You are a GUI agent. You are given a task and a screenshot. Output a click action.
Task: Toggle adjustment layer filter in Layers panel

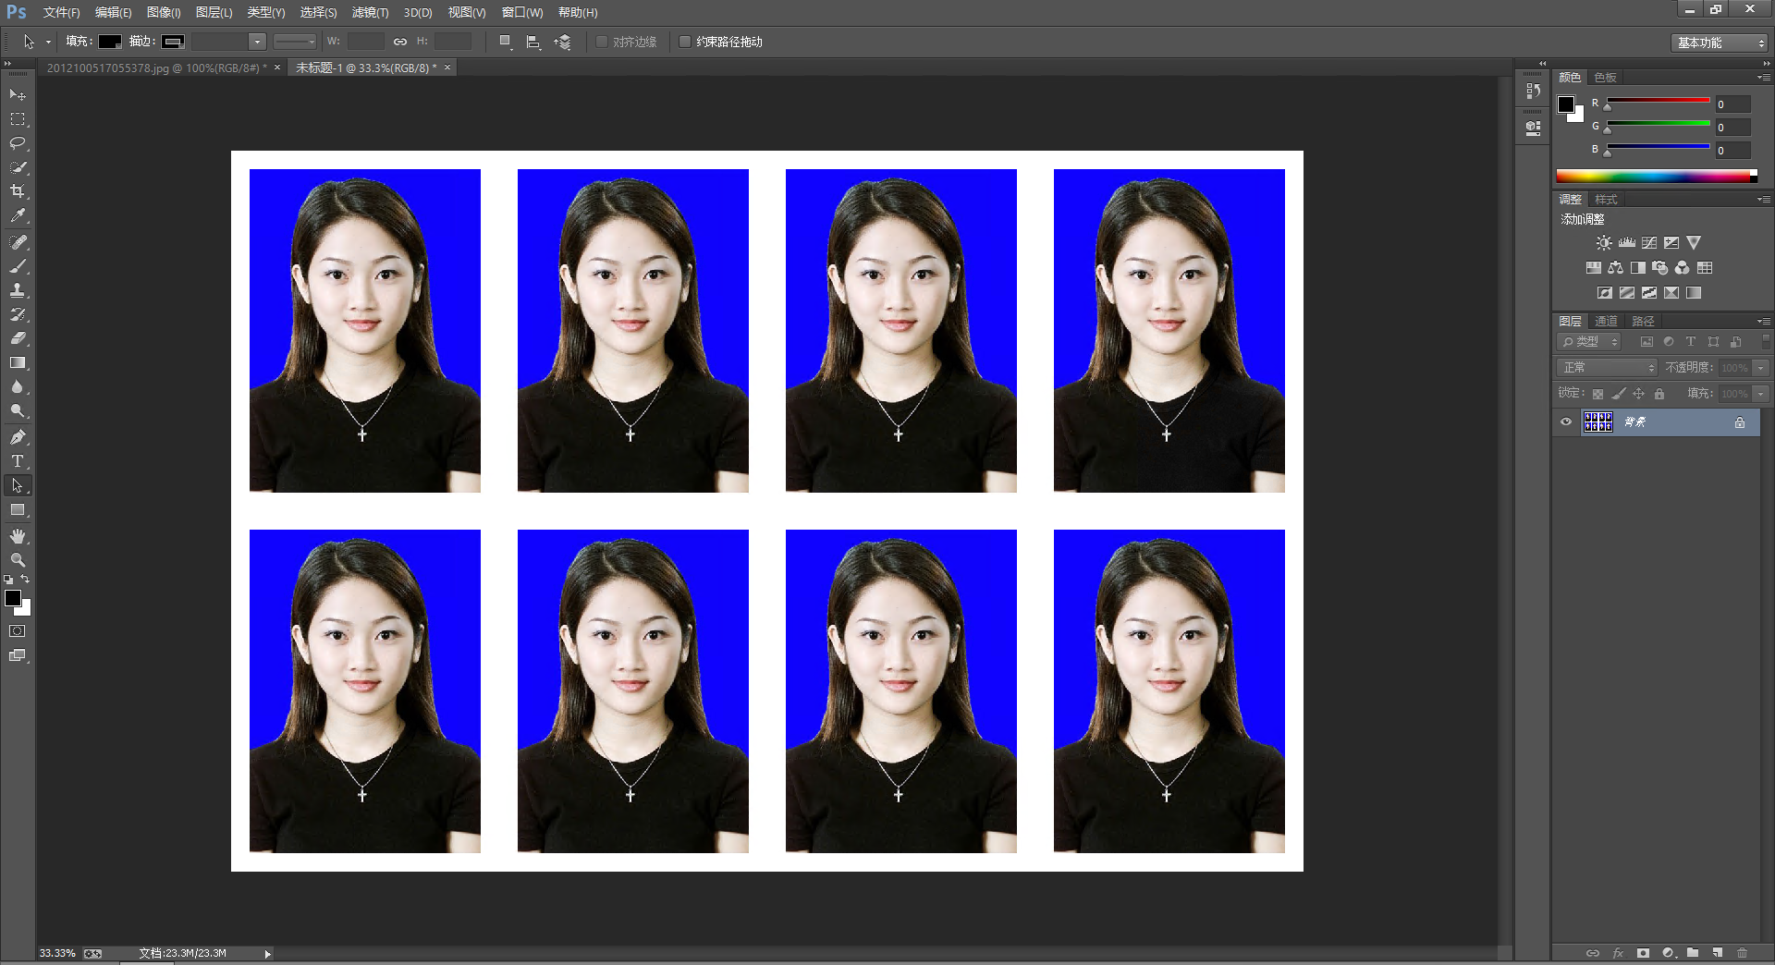[x=1669, y=342]
